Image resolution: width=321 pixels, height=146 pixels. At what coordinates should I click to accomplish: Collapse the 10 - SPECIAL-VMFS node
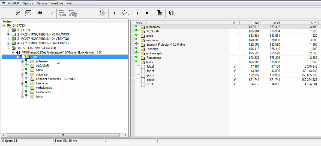8,48
